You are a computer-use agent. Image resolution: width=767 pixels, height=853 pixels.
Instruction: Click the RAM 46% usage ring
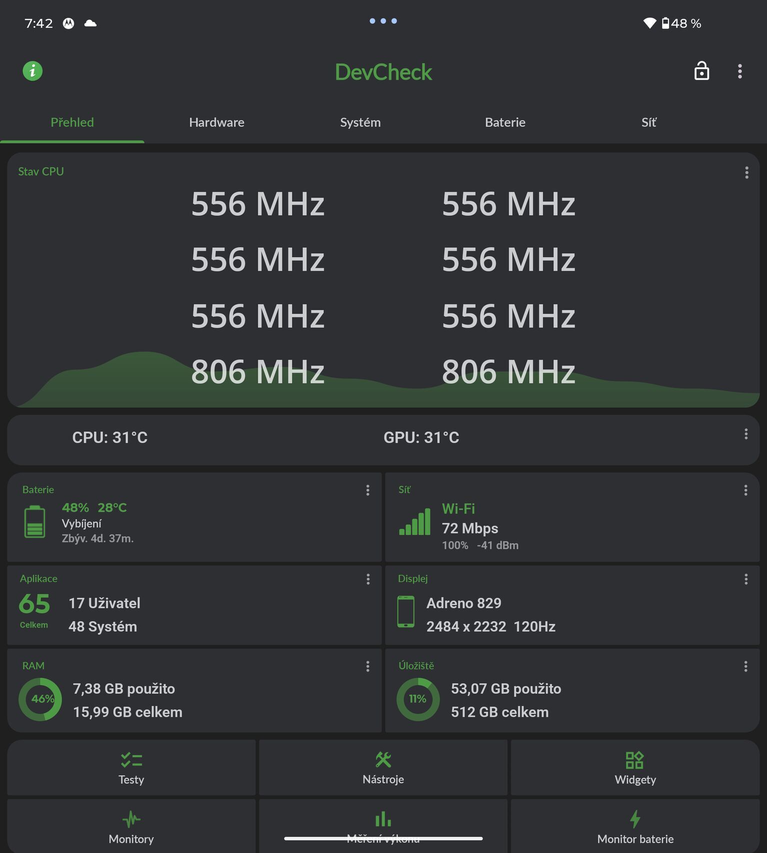(x=40, y=699)
